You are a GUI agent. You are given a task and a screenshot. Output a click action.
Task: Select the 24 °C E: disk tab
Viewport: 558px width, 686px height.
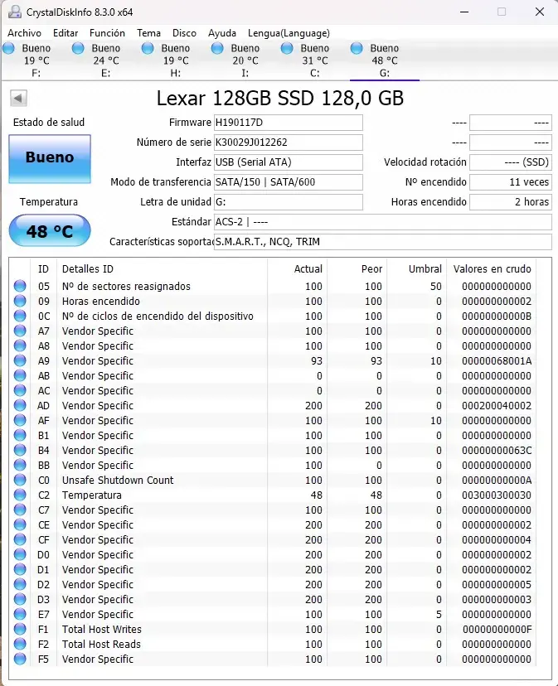[105, 60]
